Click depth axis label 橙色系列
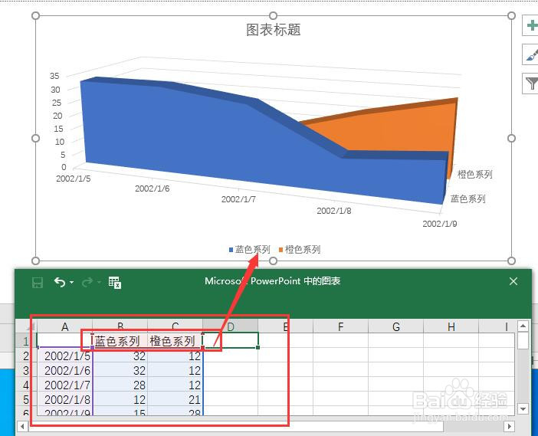 click(x=475, y=174)
